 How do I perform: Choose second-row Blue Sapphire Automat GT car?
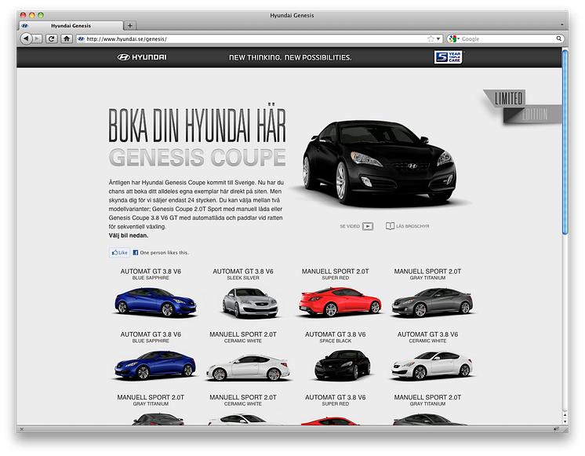coord(154,364)
